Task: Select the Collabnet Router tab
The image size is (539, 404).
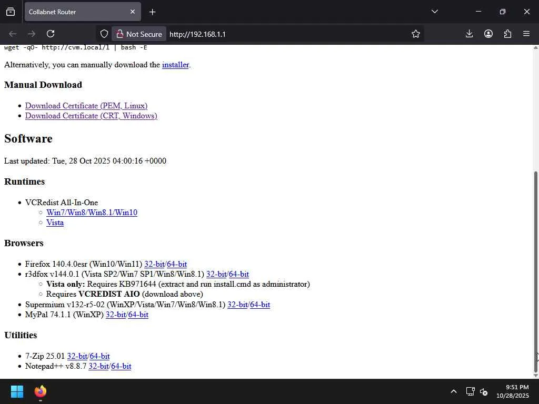Action: tap(83, 12)
